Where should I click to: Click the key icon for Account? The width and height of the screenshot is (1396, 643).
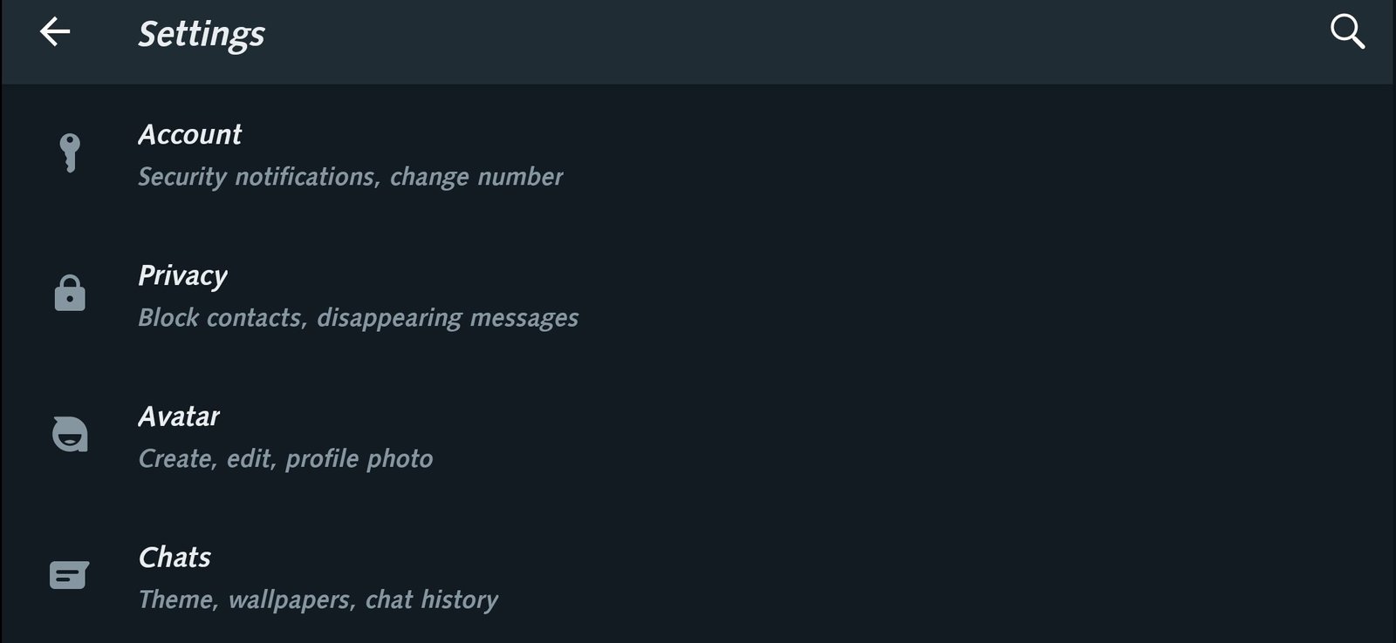(x=70, y=153)
